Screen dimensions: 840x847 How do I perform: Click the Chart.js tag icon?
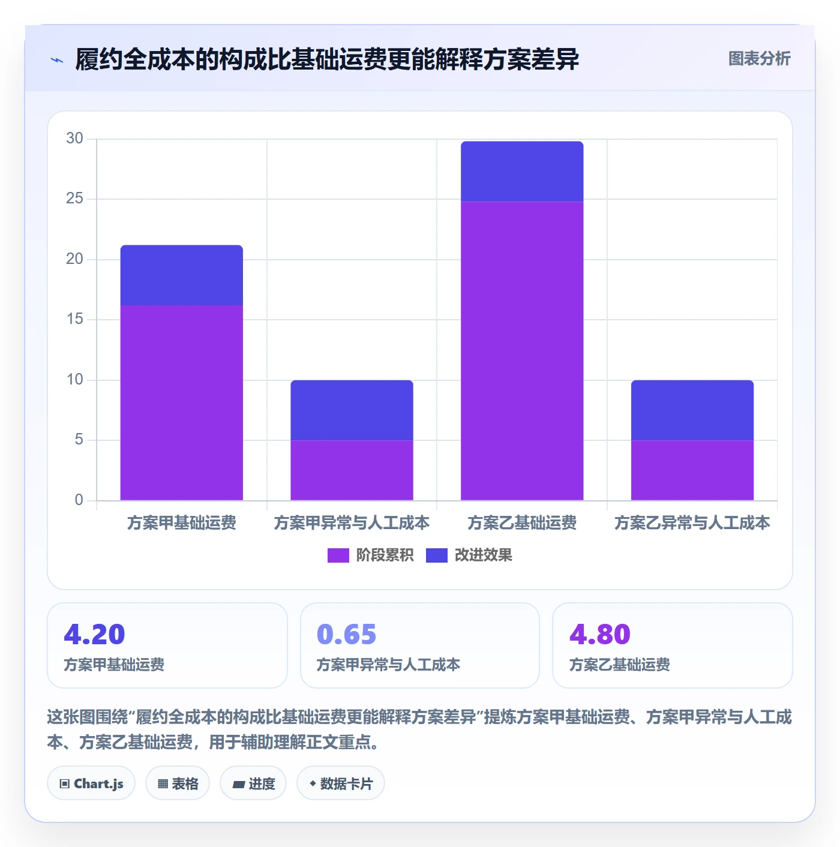tap(65, 784)
